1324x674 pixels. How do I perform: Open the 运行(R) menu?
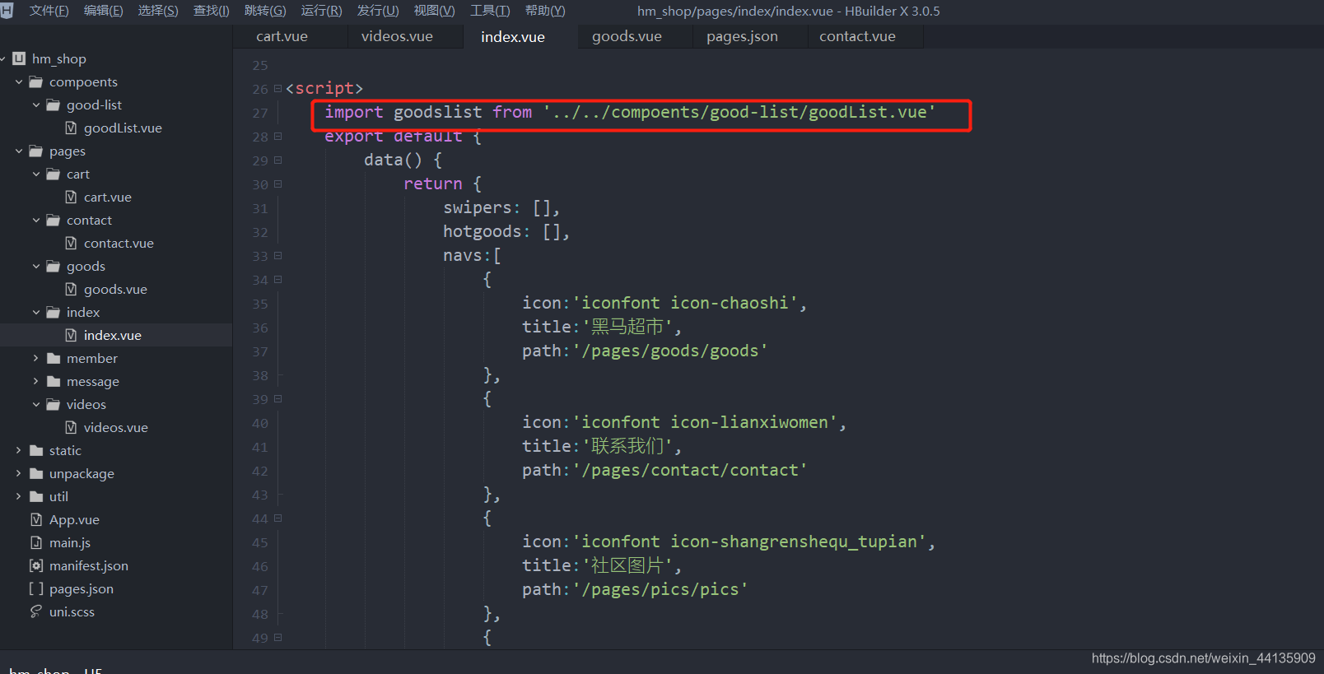click(x=321, y=11)
